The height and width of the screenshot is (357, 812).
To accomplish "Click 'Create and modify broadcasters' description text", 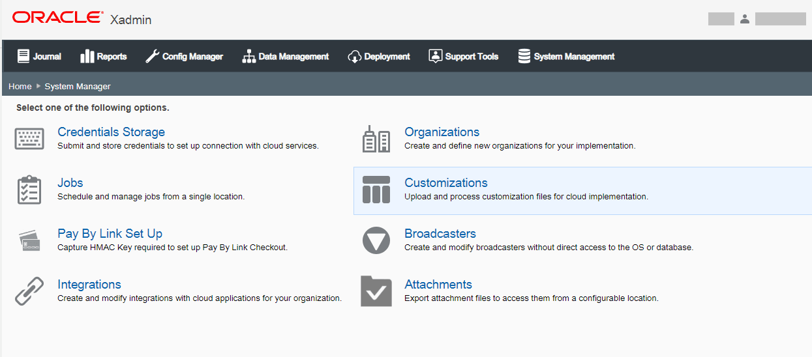I will [549, 248].
